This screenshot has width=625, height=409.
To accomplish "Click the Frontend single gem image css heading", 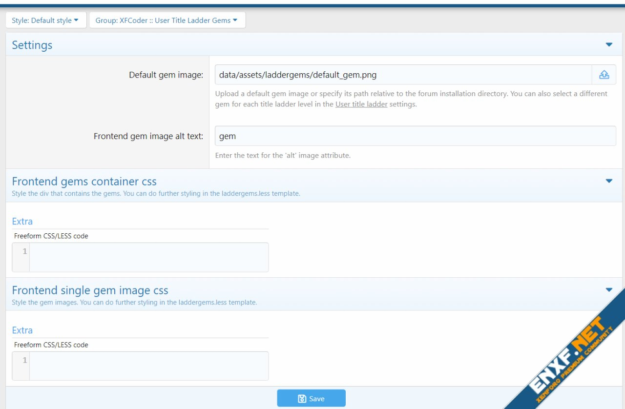I will tap(90, 290).
